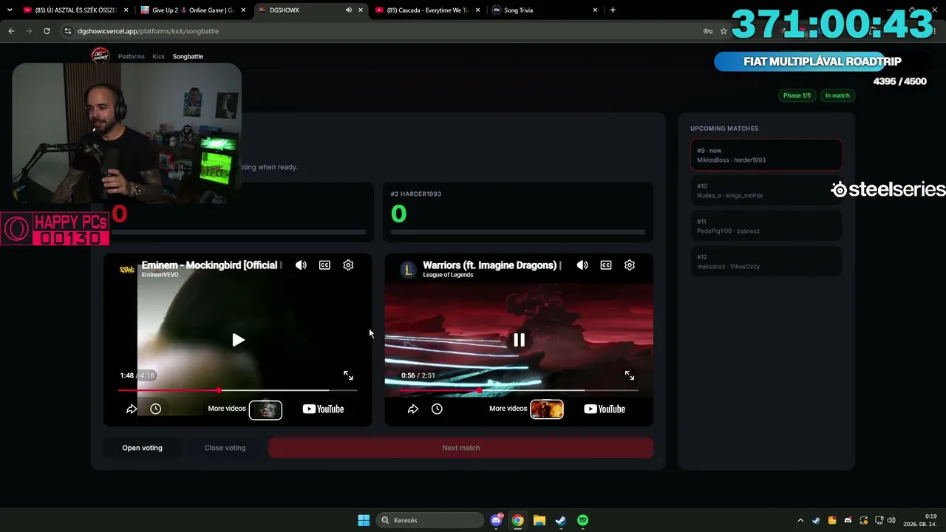This screenshot has width=946, height=532.
Task: Play the Eminem Mockingbird video
Action: click(238, 340)
